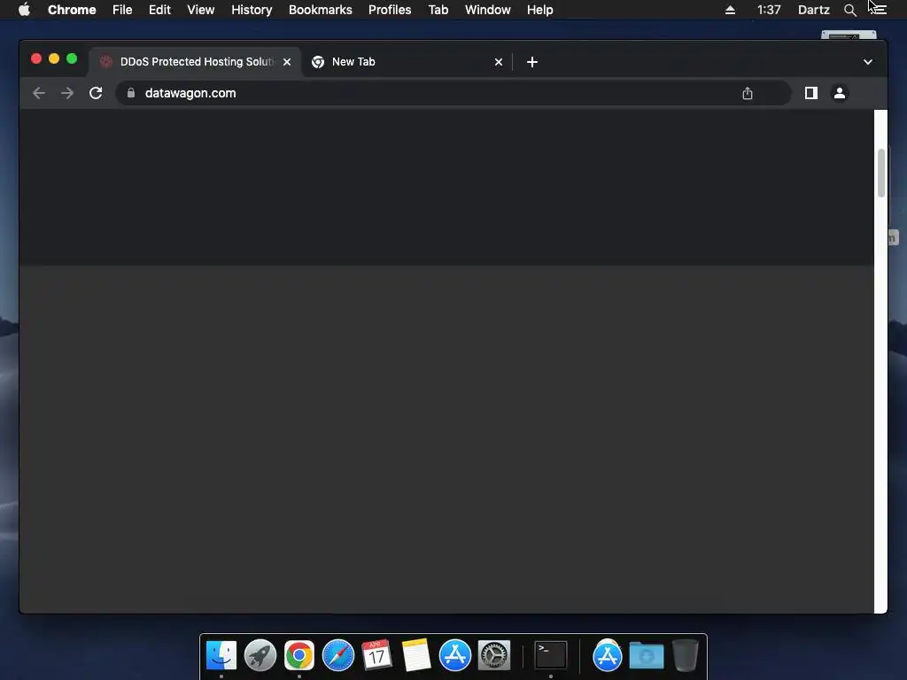Open Terminal from the Dock

coord(551,655)
